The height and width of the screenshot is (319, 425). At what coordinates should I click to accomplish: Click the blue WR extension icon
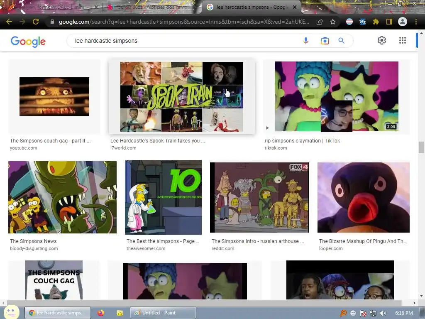(x=362, y=22)
